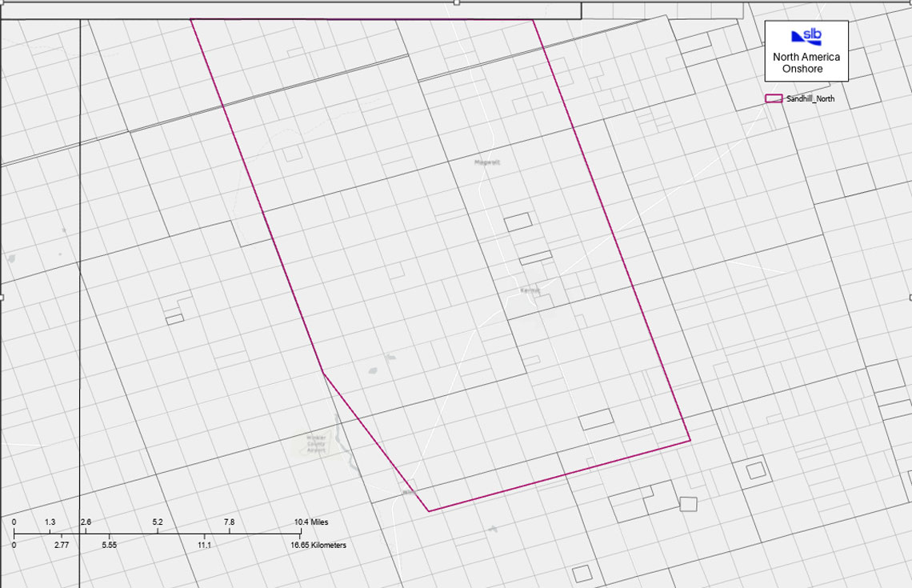Click the western bend vertex of the magenta polygon
The height and width of the screenshot is (588, 912).
323,372
